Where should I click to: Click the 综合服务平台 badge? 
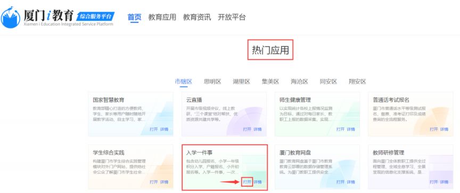96,16
